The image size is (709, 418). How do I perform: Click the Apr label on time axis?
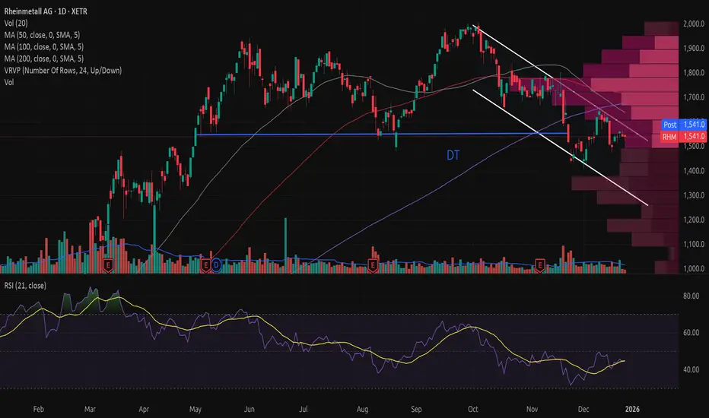144,409
